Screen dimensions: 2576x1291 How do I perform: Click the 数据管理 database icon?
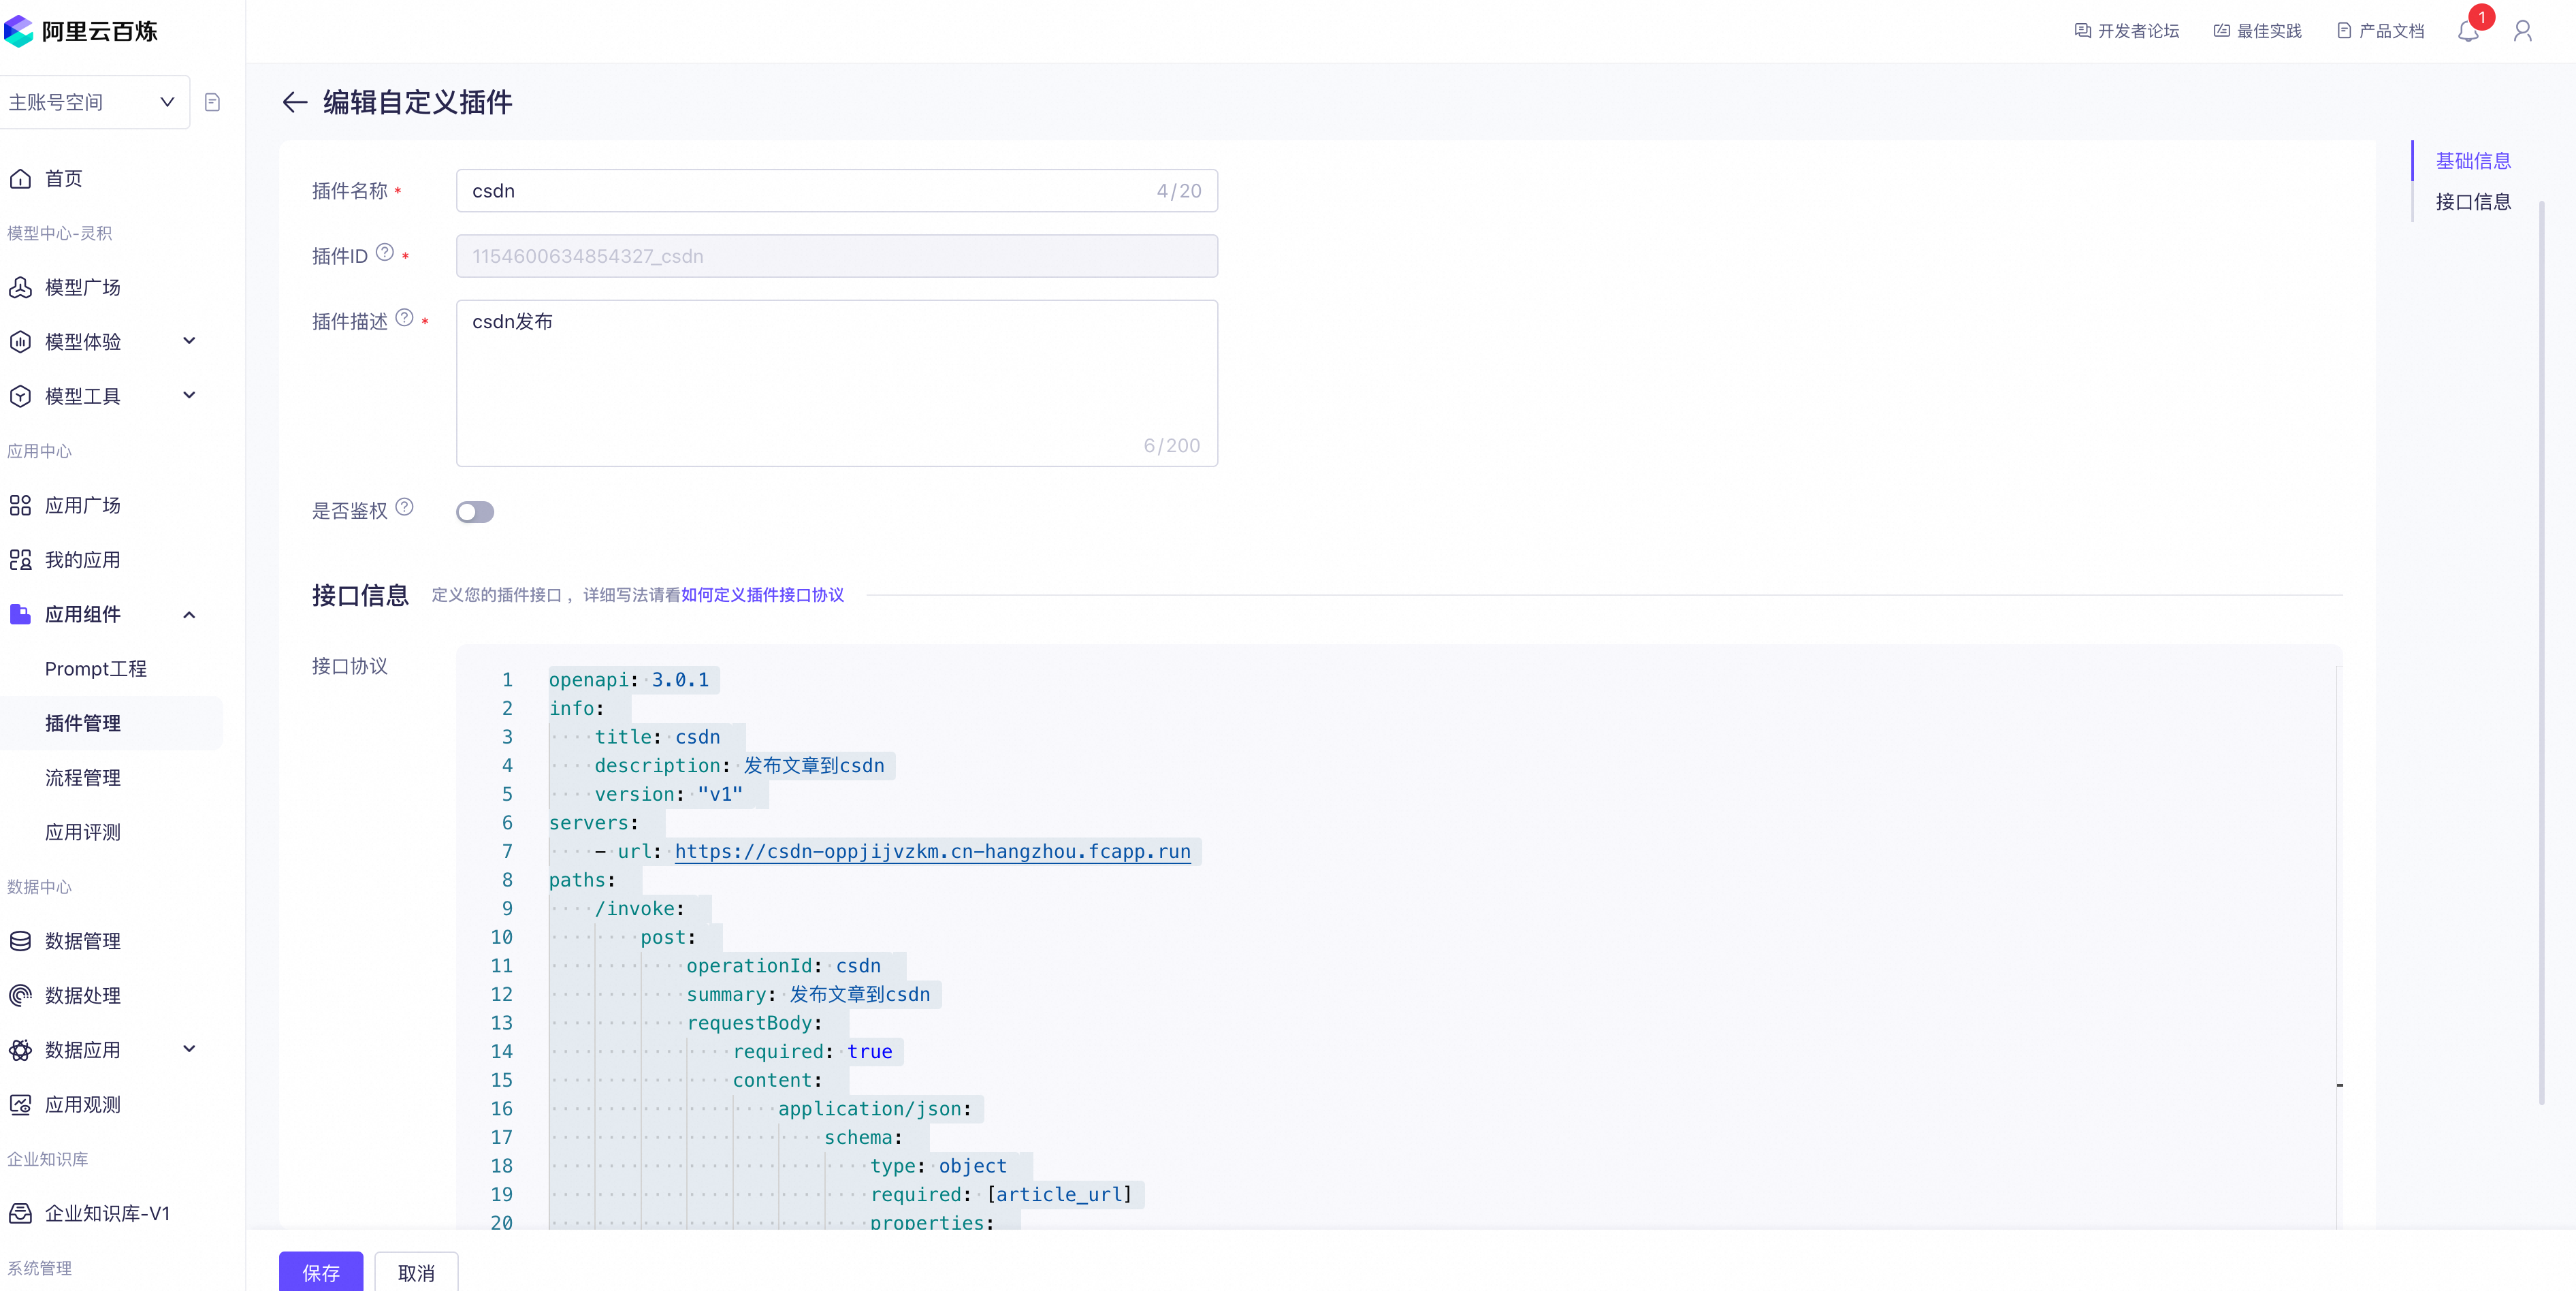click(20, 942)
